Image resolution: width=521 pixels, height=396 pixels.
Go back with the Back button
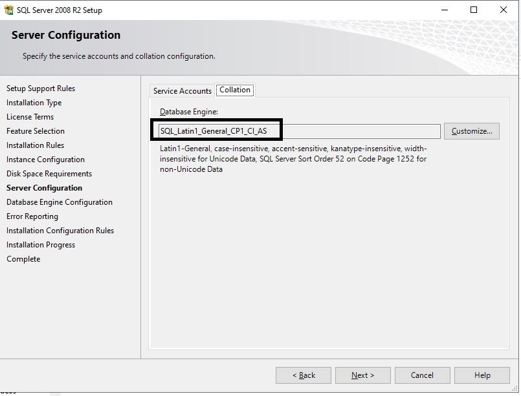click(304, 375)
